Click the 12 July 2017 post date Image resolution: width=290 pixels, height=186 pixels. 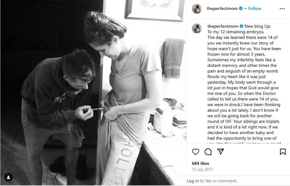pyautogui.click(x=202, y=170)
